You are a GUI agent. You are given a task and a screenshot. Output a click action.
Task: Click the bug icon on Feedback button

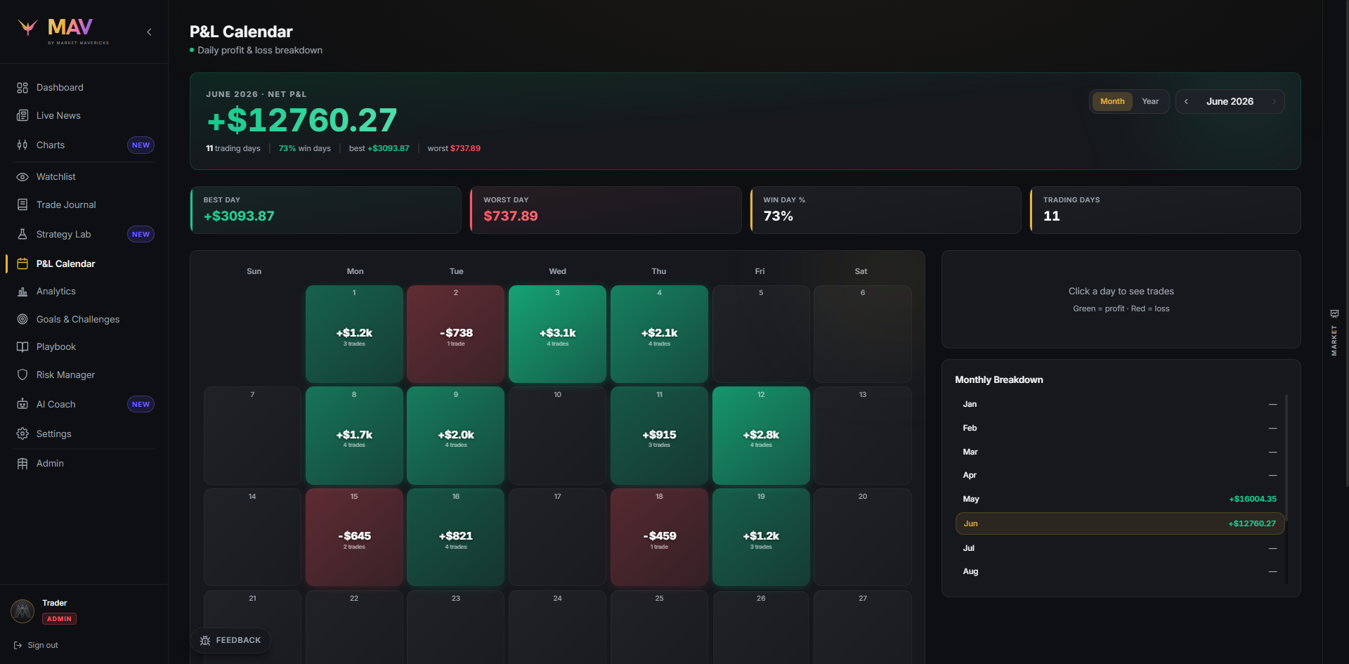pyautogui.click(x=205, y=641)
